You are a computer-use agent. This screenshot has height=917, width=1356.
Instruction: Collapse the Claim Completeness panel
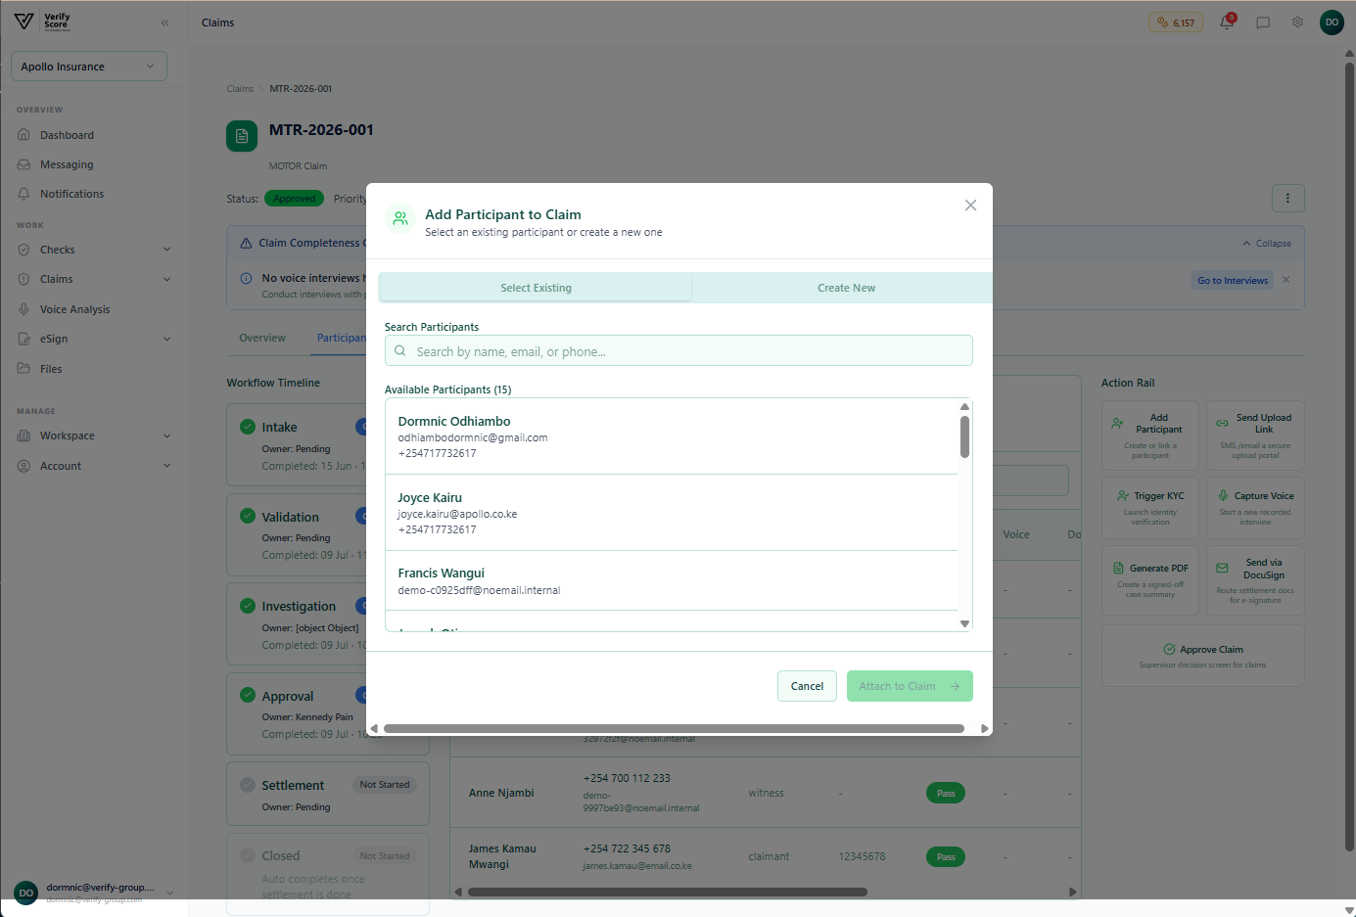(x=1267, y=243)
